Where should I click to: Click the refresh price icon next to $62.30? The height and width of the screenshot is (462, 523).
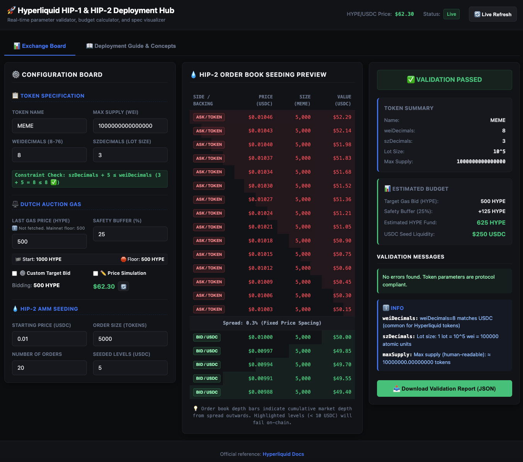(123, 286)
